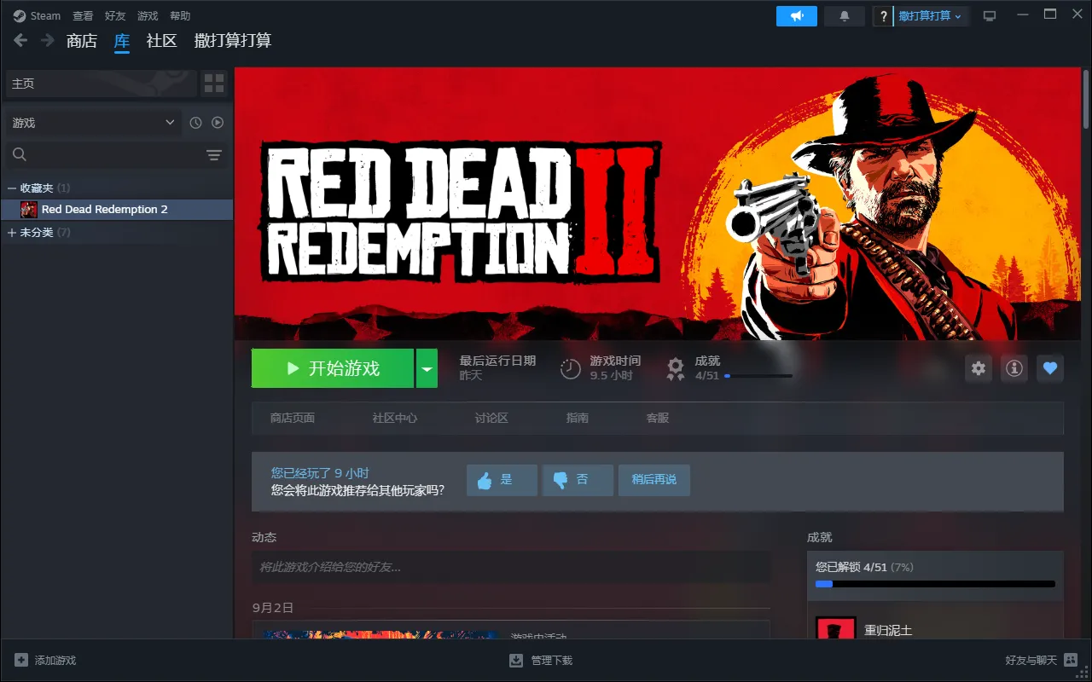Toggle ready-to-play filter icon
1092x682 pixels.
tap(218, 123)
